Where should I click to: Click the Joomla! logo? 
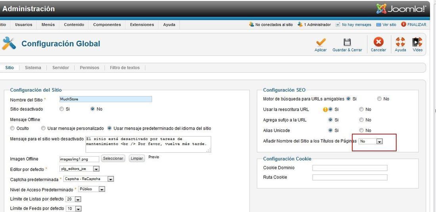[401, 9]
